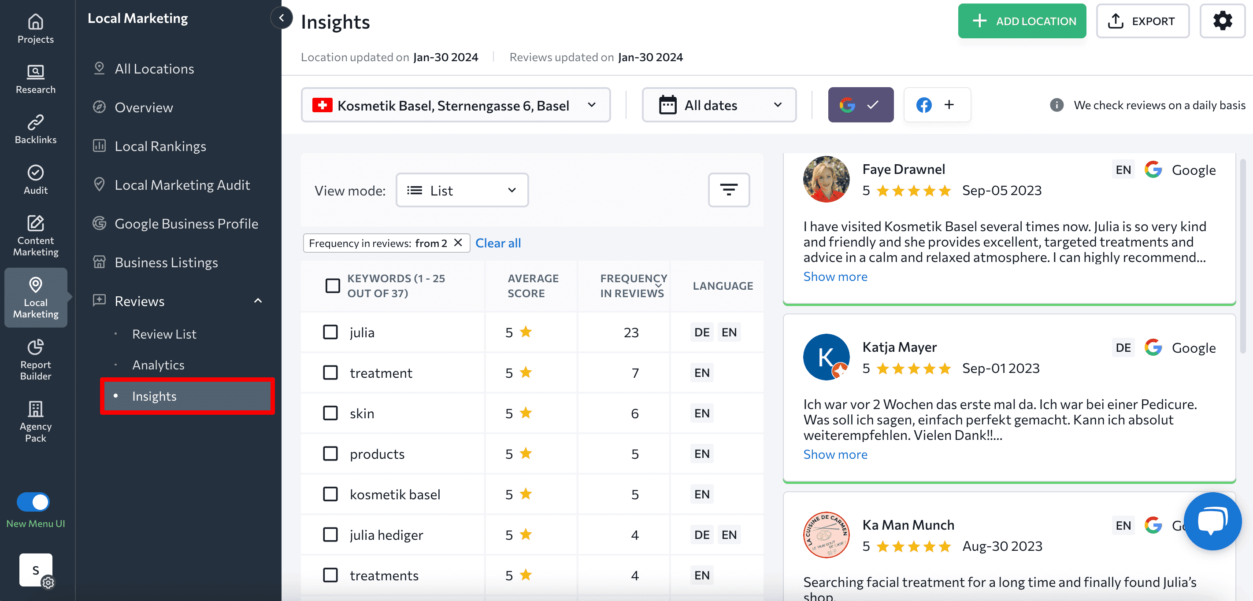This screenshot has width=1253, height=601.
Task: Open the Kosmetik Basel location dropdown
Action: click(x=455, y=105)
